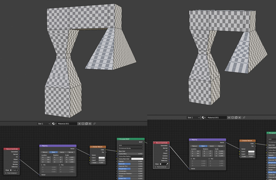Collapse right Texture Coordinate node via triangle

(x=154, y=143)
